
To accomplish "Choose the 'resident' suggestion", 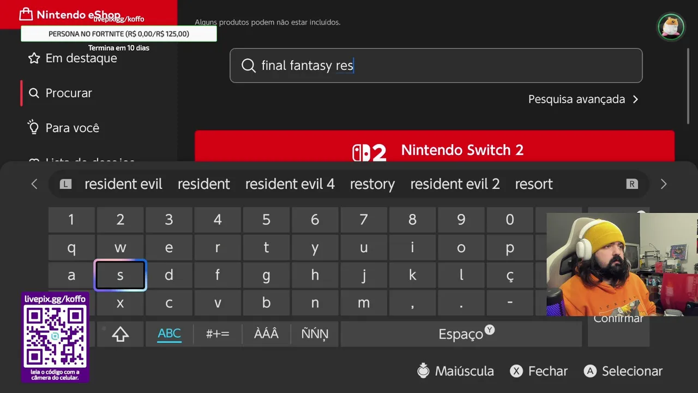I will coord(204,184).
